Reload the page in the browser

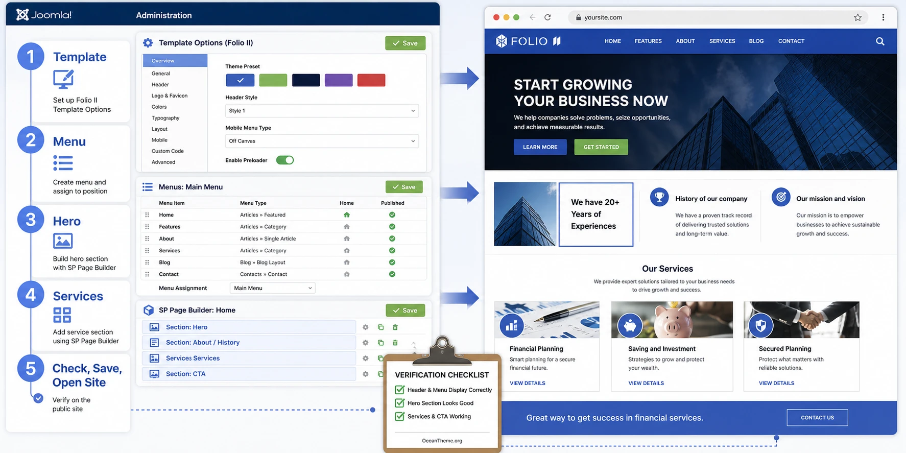(x=547, y=17)
